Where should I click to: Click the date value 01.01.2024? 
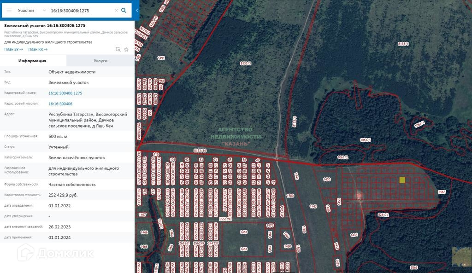pyautogui.click(x=59, y=238)
